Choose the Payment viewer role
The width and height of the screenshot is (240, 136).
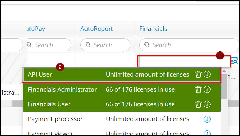pos(50,134)
